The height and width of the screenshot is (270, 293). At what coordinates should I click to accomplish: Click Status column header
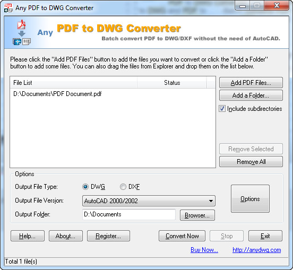click(x=172, y=83)
